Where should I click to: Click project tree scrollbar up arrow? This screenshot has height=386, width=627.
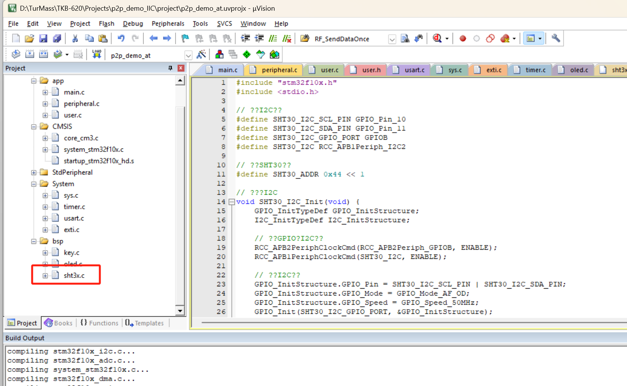180,80
